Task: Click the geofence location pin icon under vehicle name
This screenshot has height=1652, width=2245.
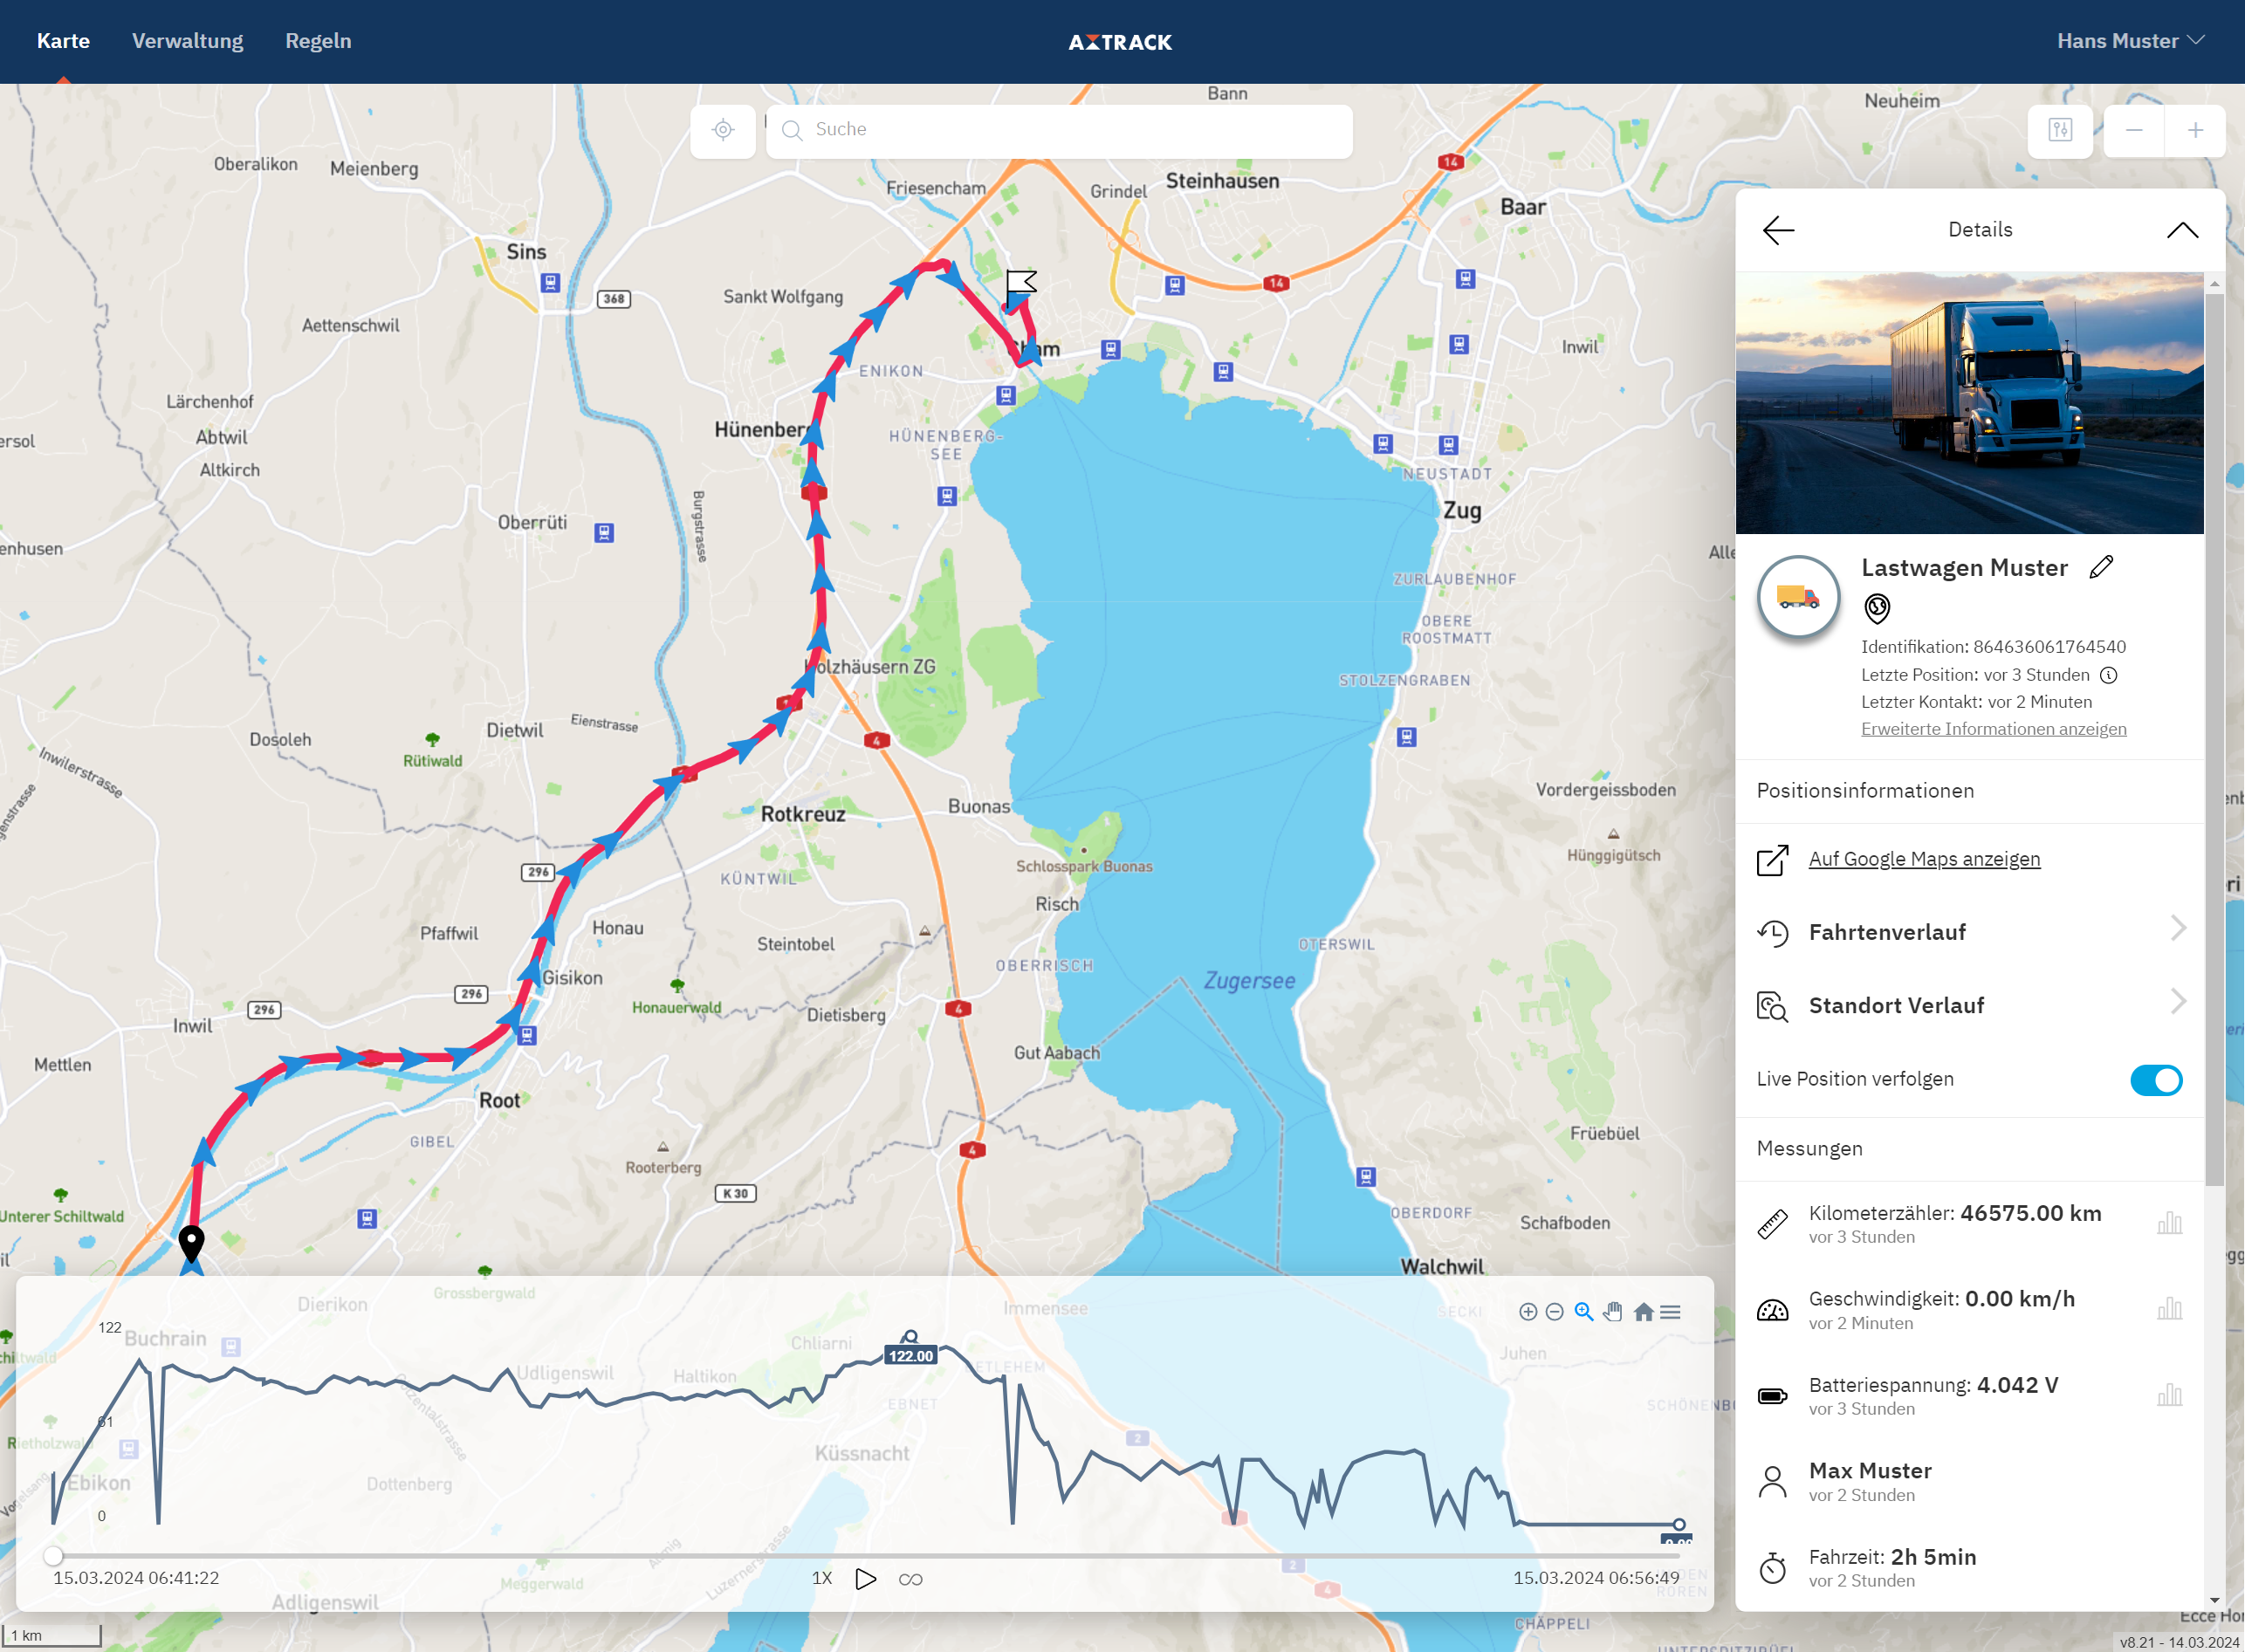Action: (1877, 607)
